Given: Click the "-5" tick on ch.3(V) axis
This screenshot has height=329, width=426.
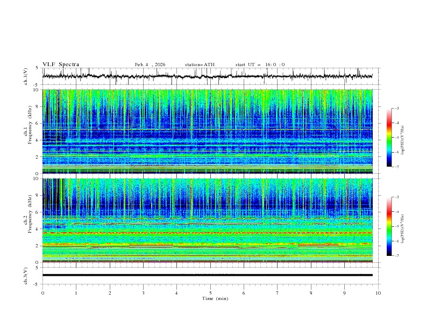Looking at the screenshot, I should 37,284.
